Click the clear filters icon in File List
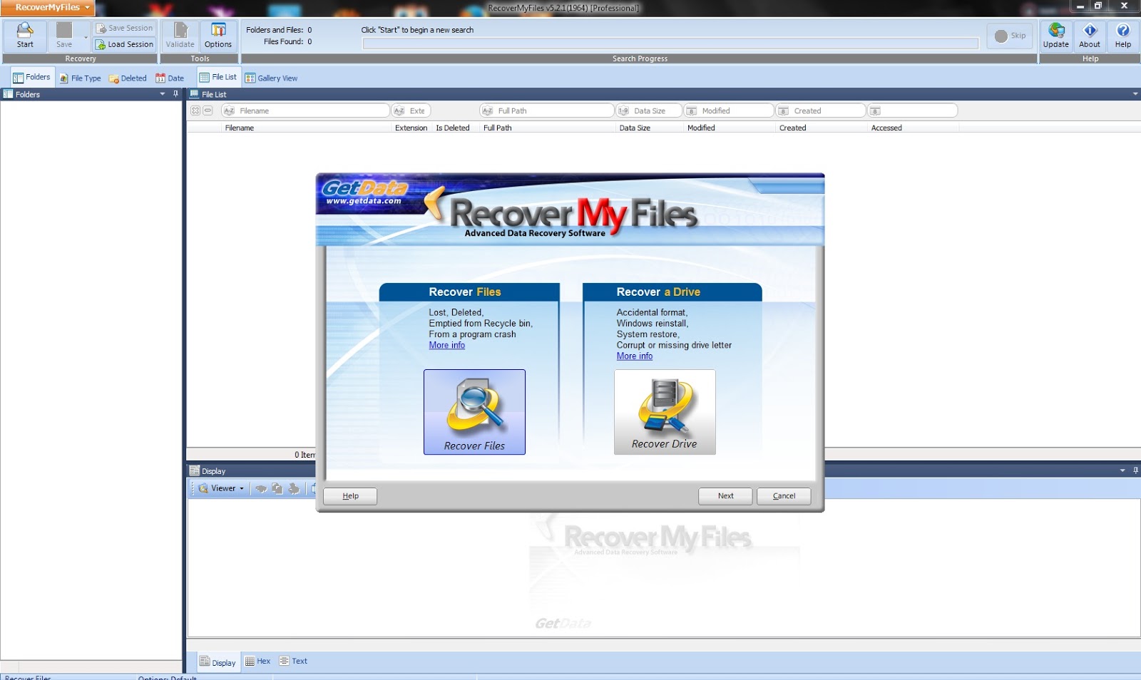Image resolution: width=1141 pixels, height=680 pixels. tap(195, 110)
